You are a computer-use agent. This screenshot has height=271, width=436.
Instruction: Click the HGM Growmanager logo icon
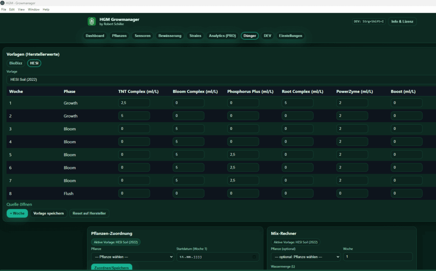[x=92, y=21]
